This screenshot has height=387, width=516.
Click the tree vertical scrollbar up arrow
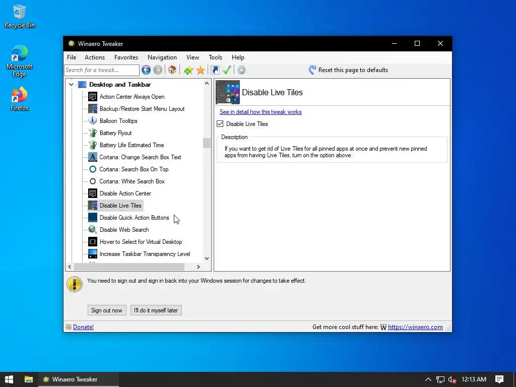click(x=207, y=83)
